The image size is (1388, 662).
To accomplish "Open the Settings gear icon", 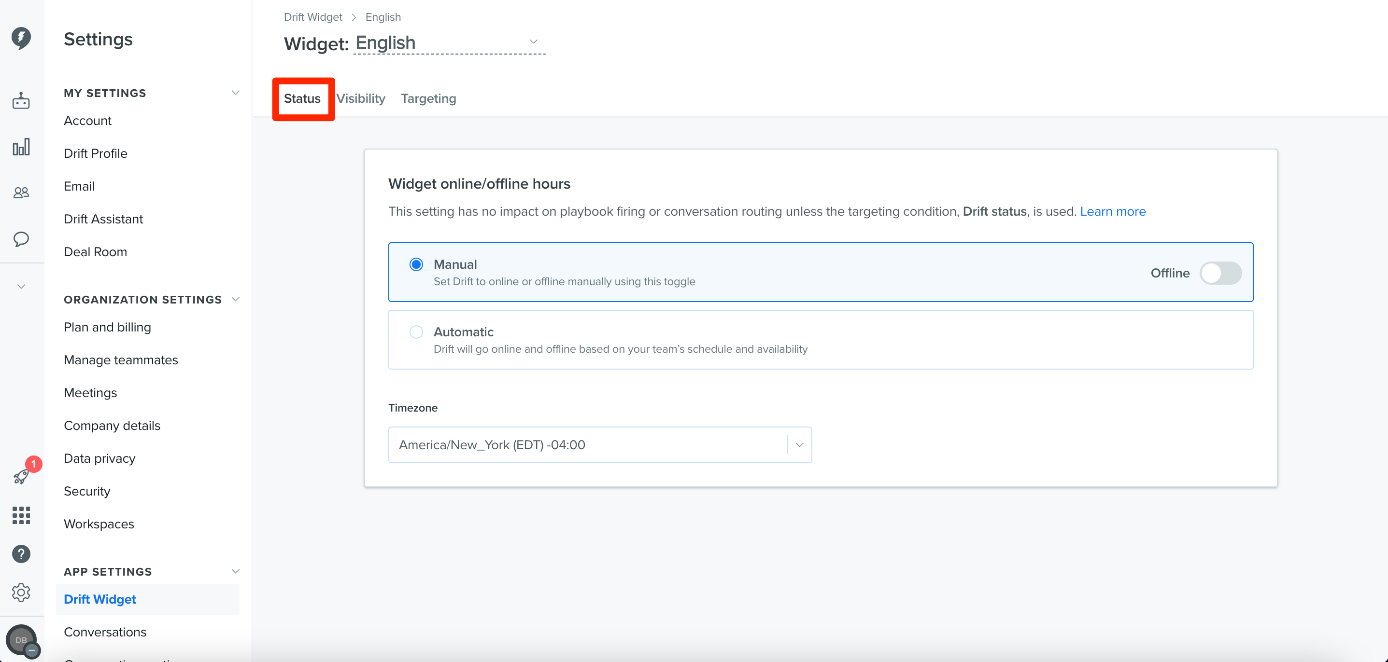I will (21, 593).
